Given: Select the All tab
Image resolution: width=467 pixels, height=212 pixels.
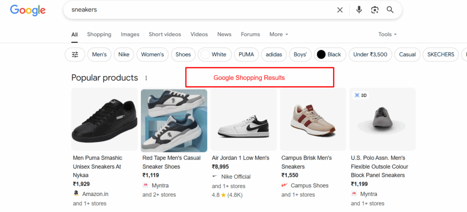Looking at the screenshot, I should coord(74,35).
